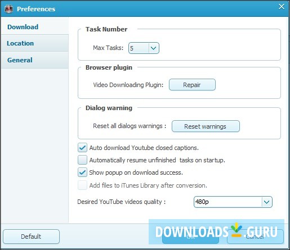Click the Reset warnings button

[x=206, y=126]
